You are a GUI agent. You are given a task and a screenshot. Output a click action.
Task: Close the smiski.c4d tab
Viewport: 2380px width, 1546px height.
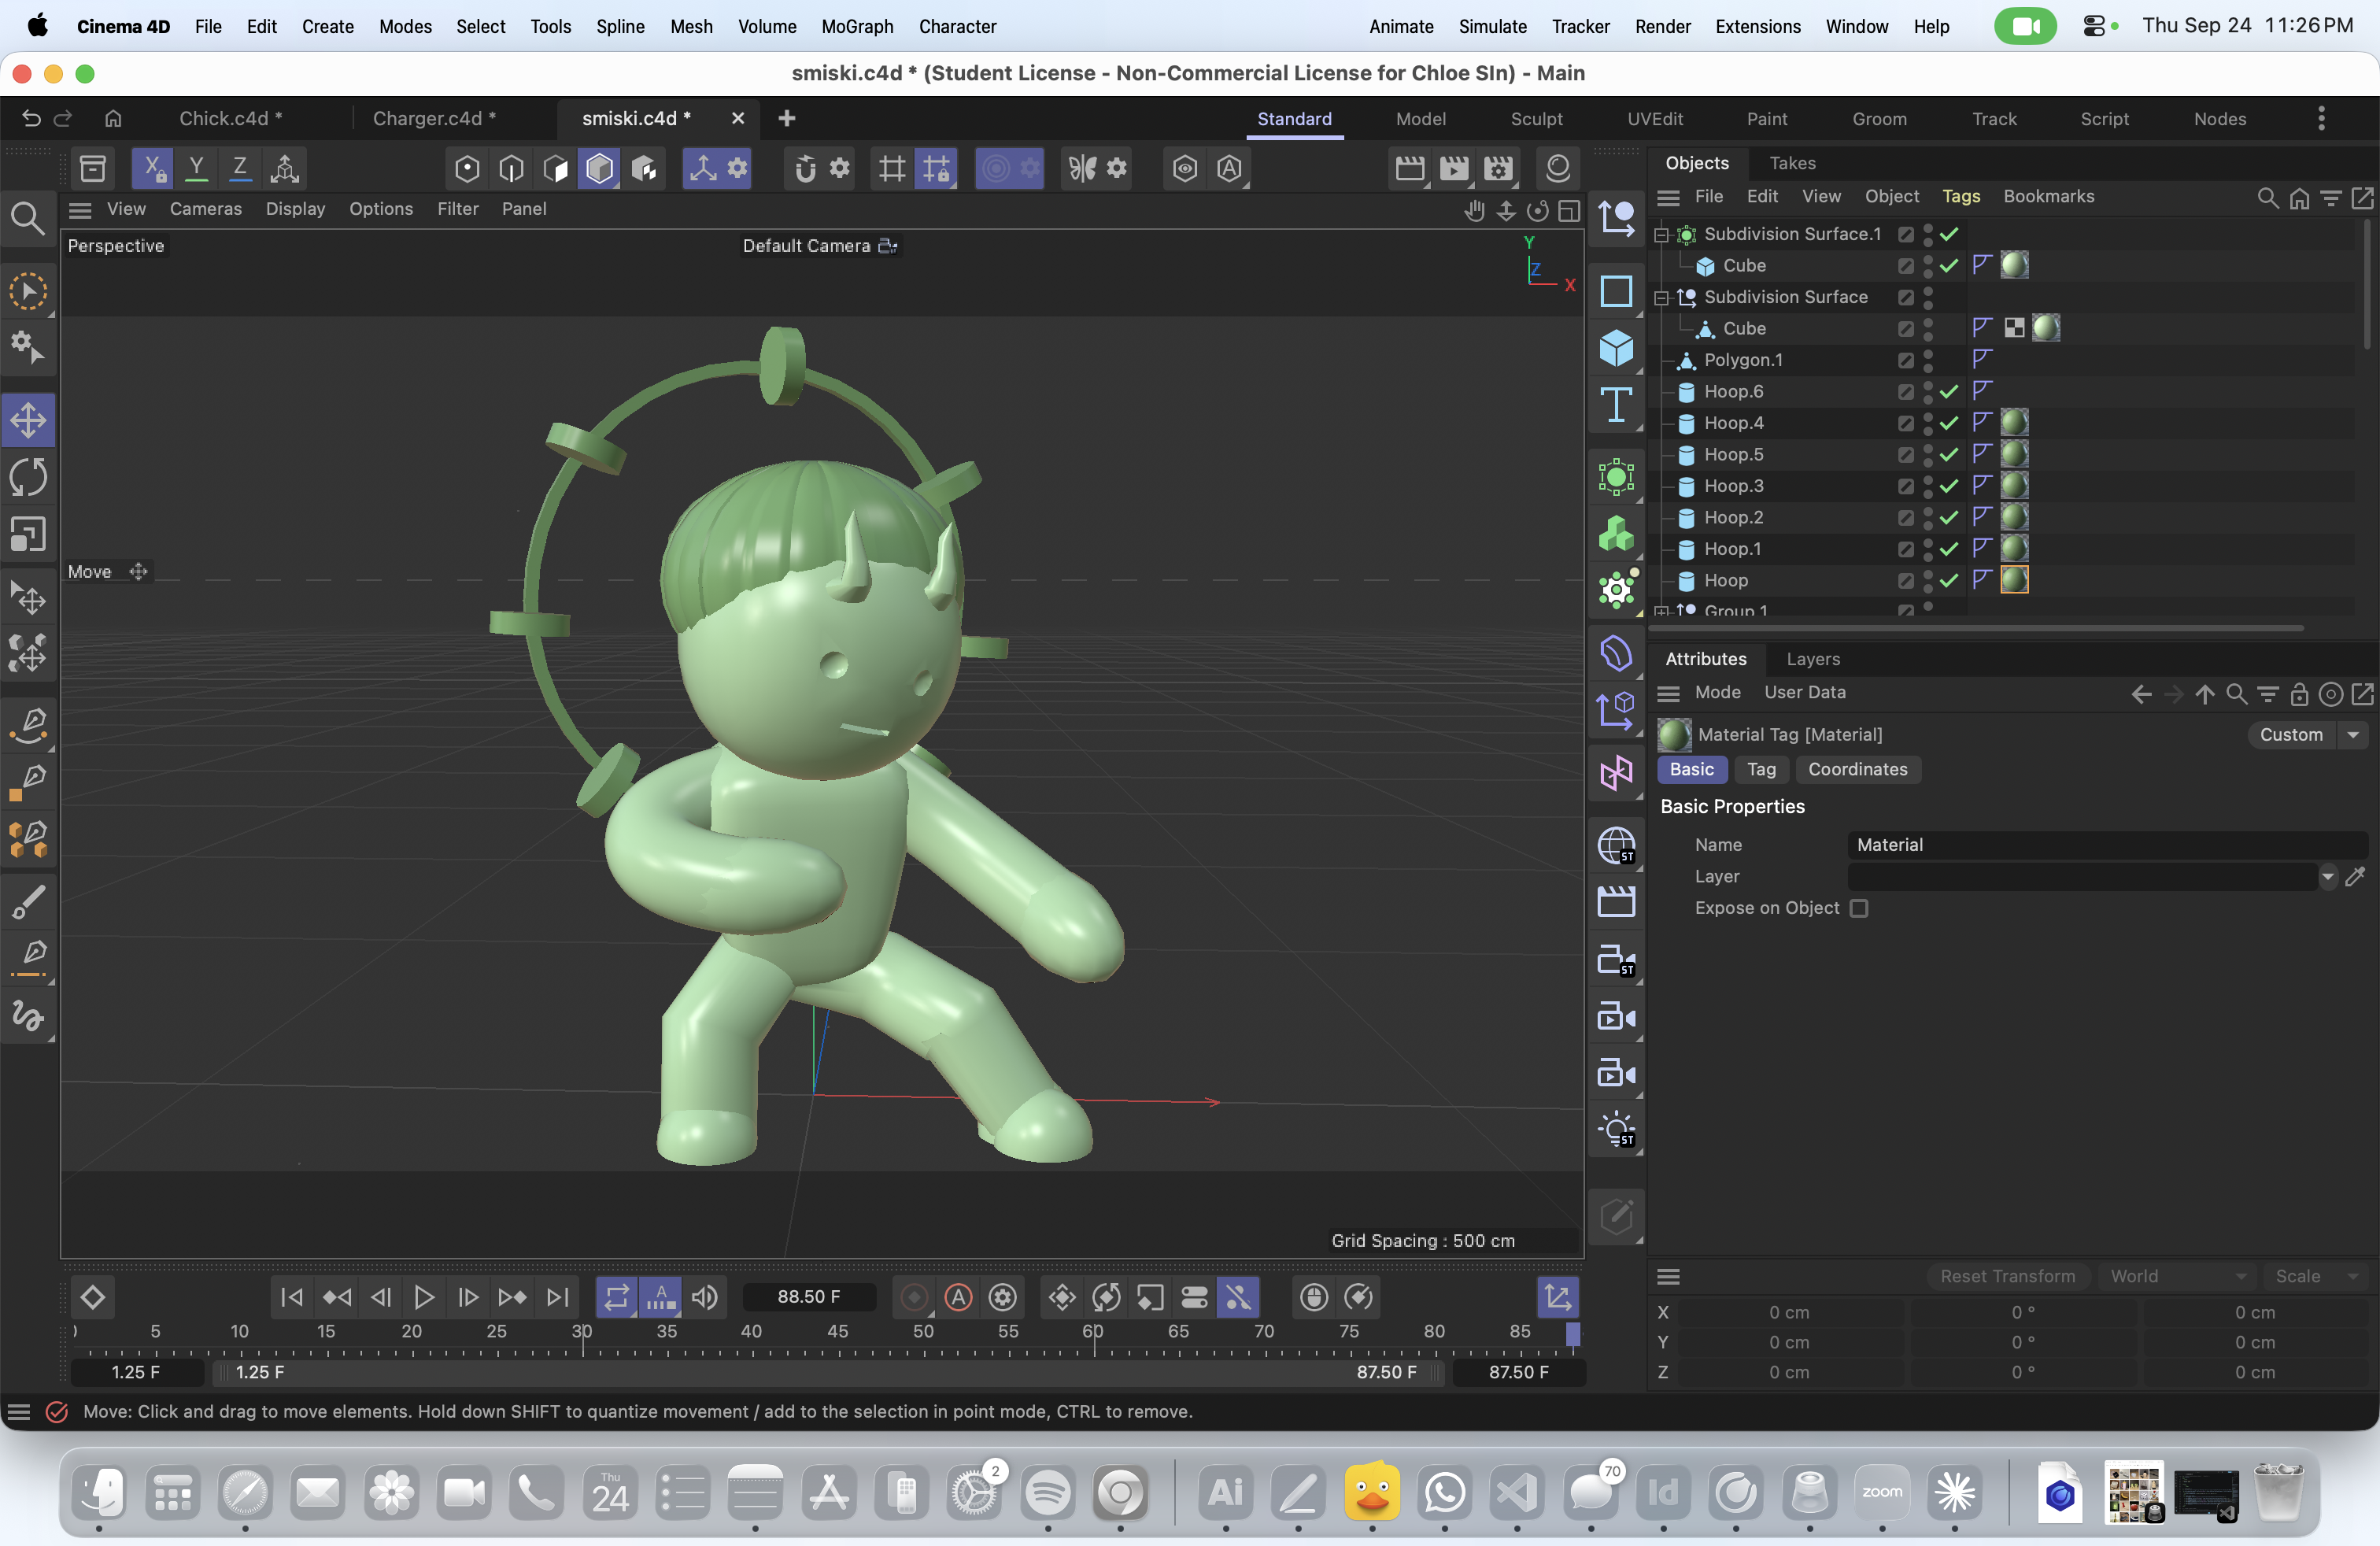tap(738, 118)
